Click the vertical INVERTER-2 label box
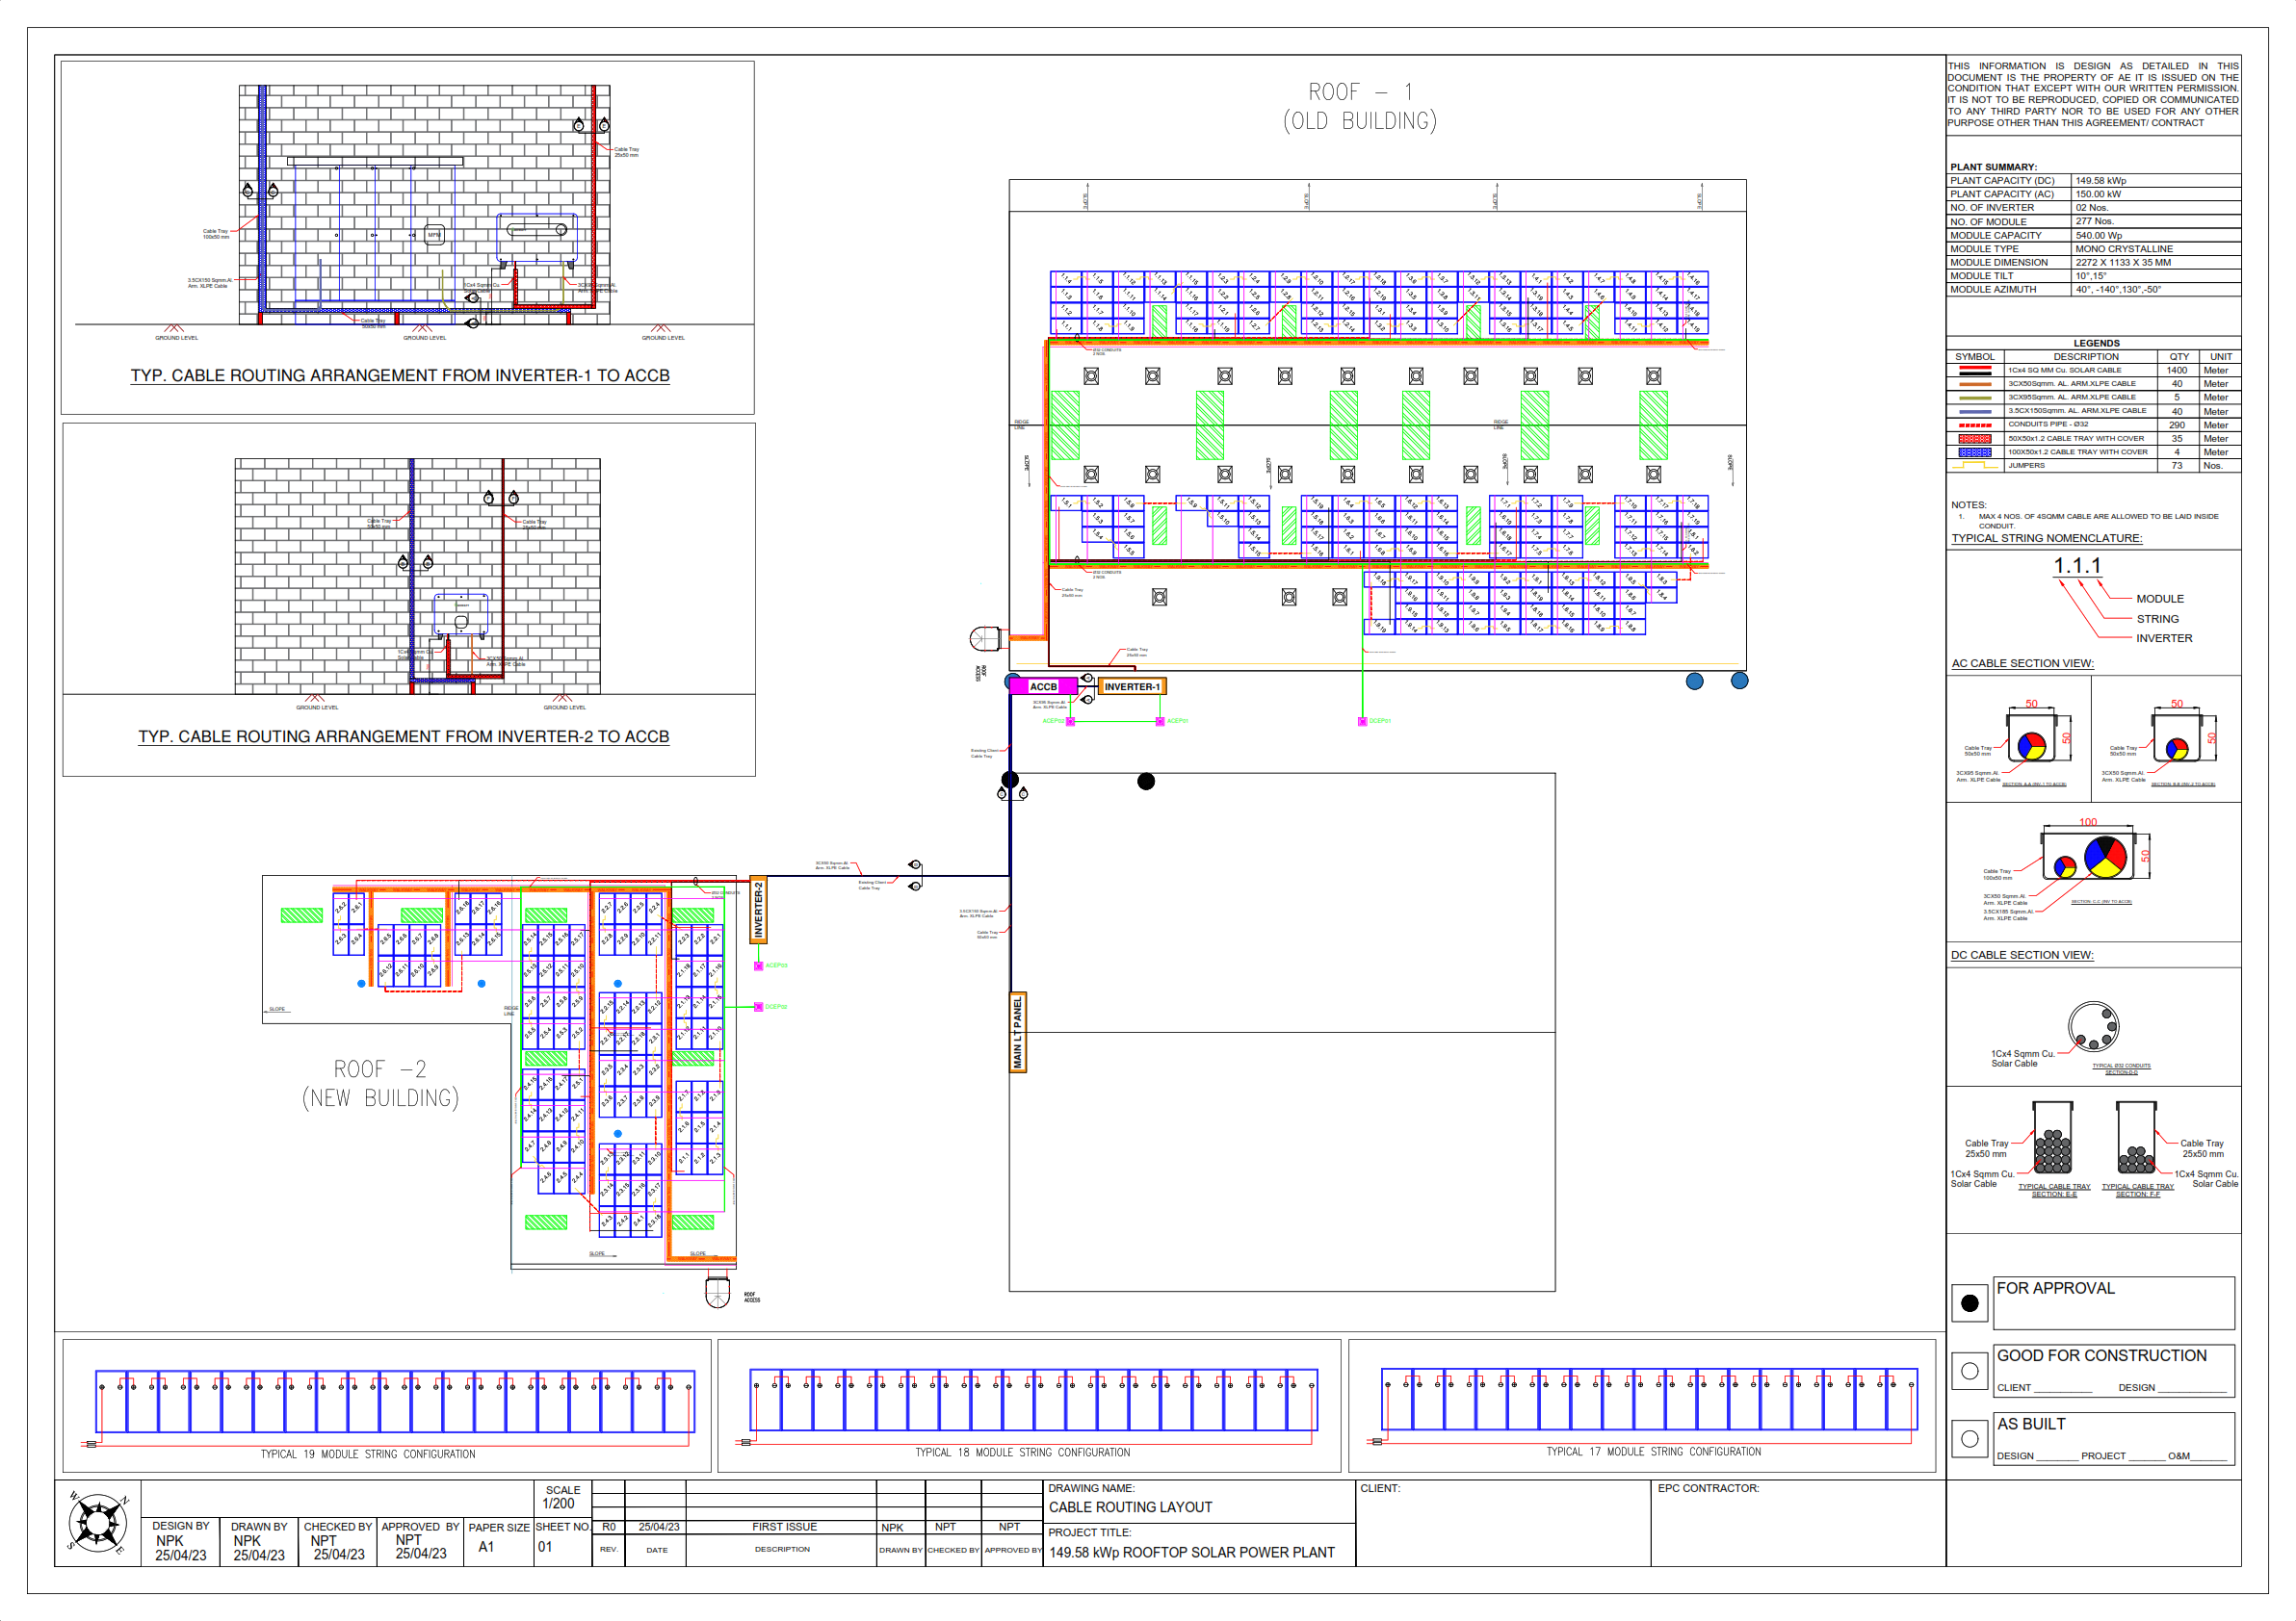The height and width of the screenshot is (1621, 2296). point(758,910)
